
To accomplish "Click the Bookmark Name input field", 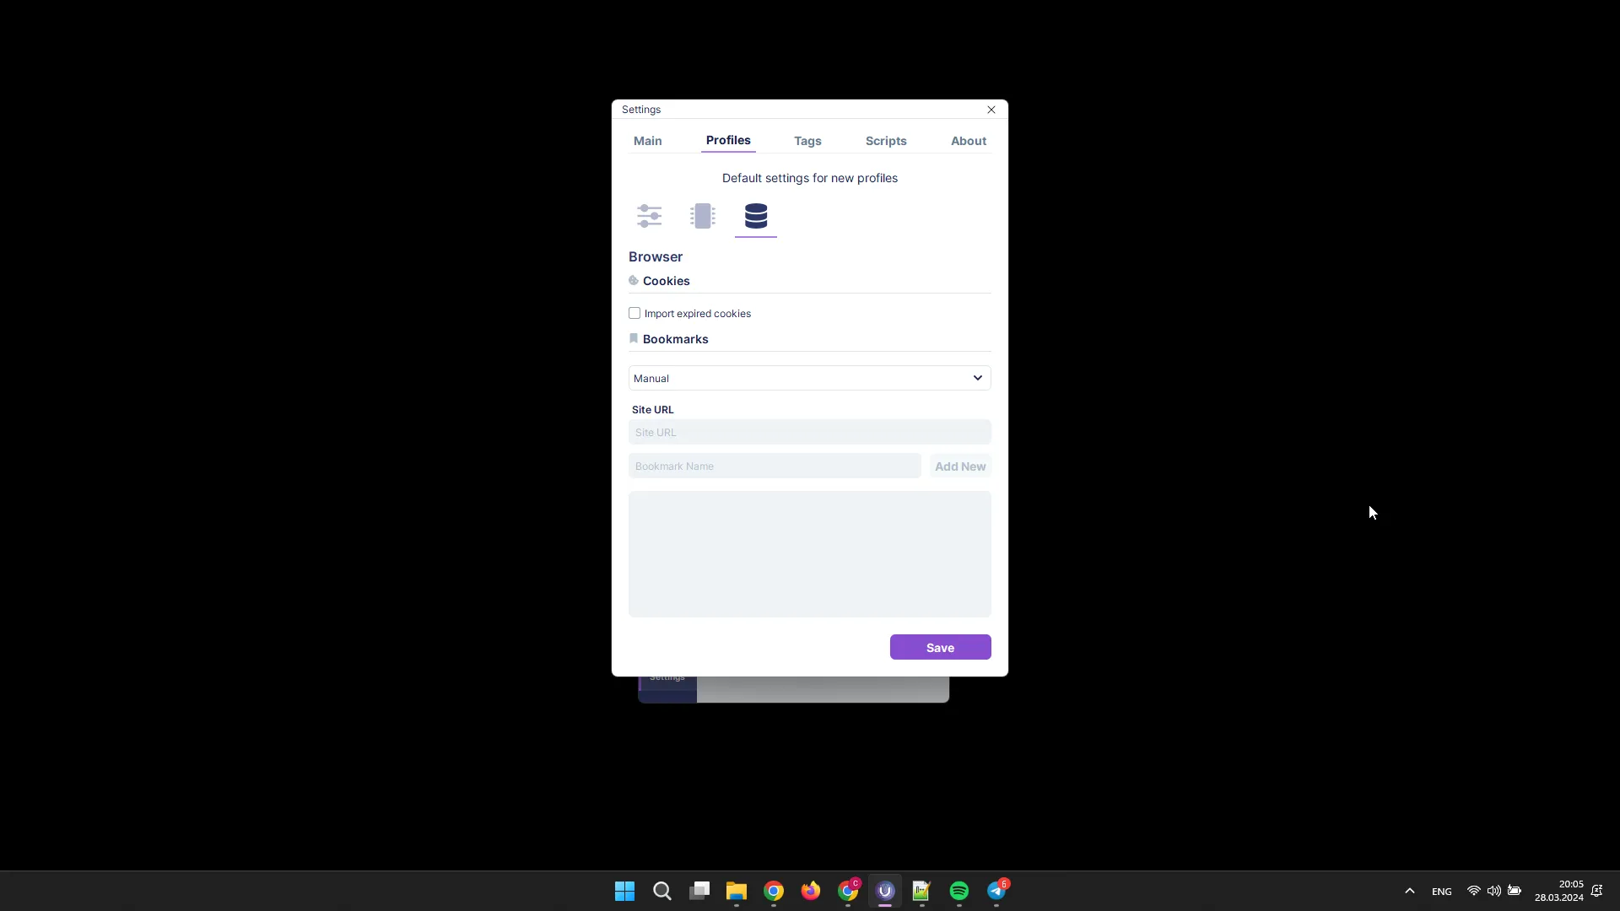I will tap(775, 465).
